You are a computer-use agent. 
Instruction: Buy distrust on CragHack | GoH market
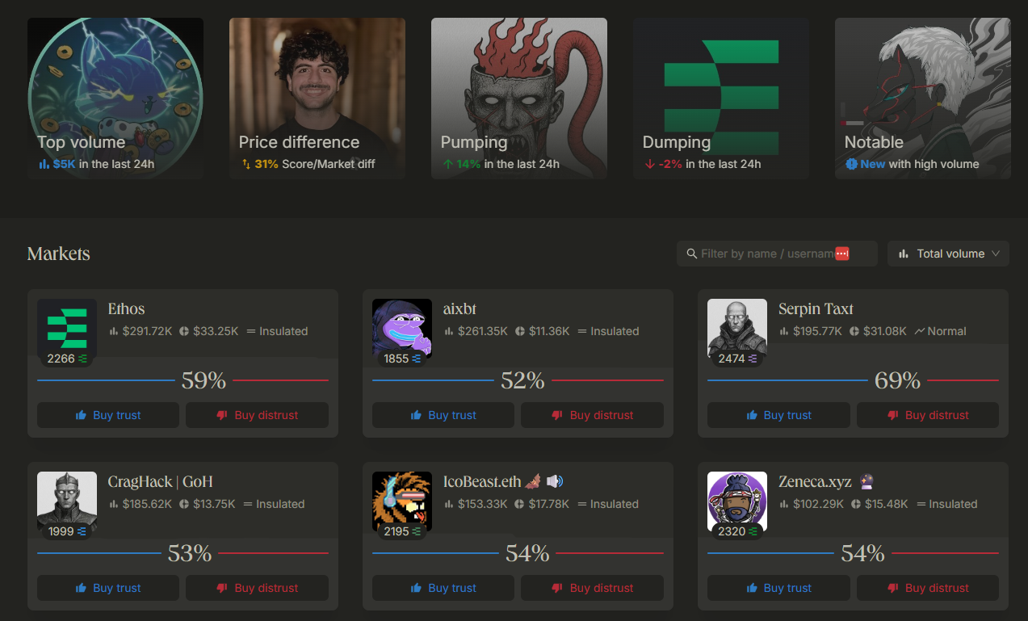coord(257,588)
